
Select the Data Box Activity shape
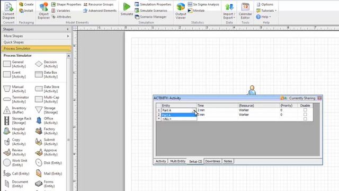[x=47, y=74]
